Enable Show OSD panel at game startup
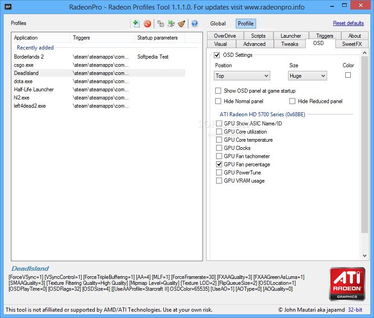Screen dimensions: 374x318 click(x=218, y=91)
